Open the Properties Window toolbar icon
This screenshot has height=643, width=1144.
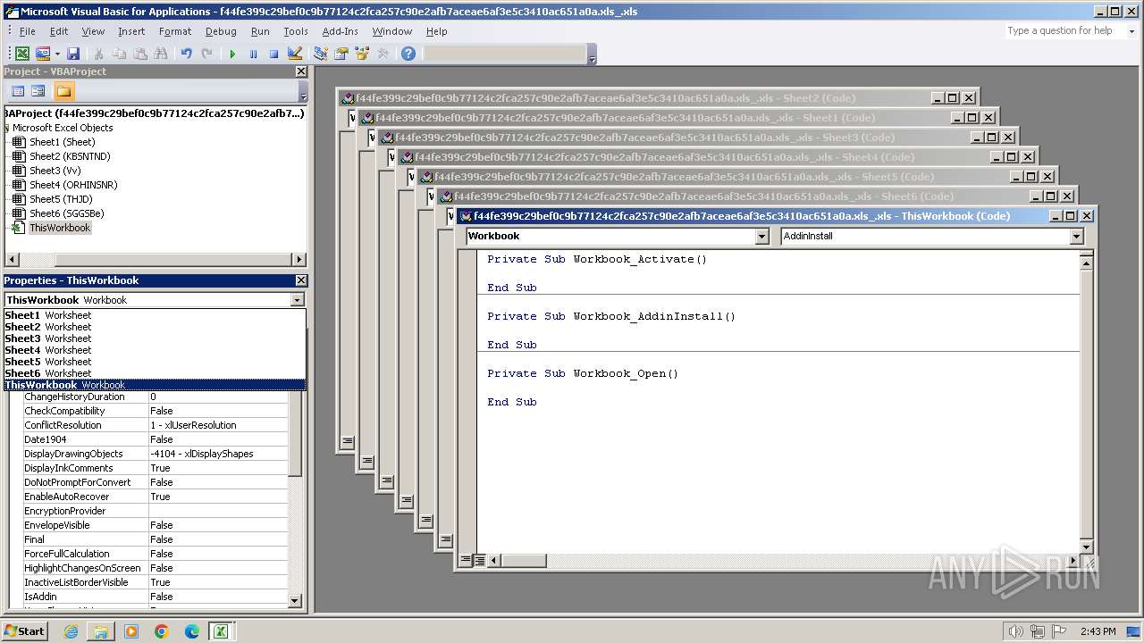click(341, 54)
